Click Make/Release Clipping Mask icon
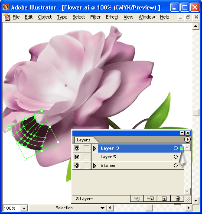The width and height of the screenshot is (202, 214). pyautogui.click(x=137, y=198)
